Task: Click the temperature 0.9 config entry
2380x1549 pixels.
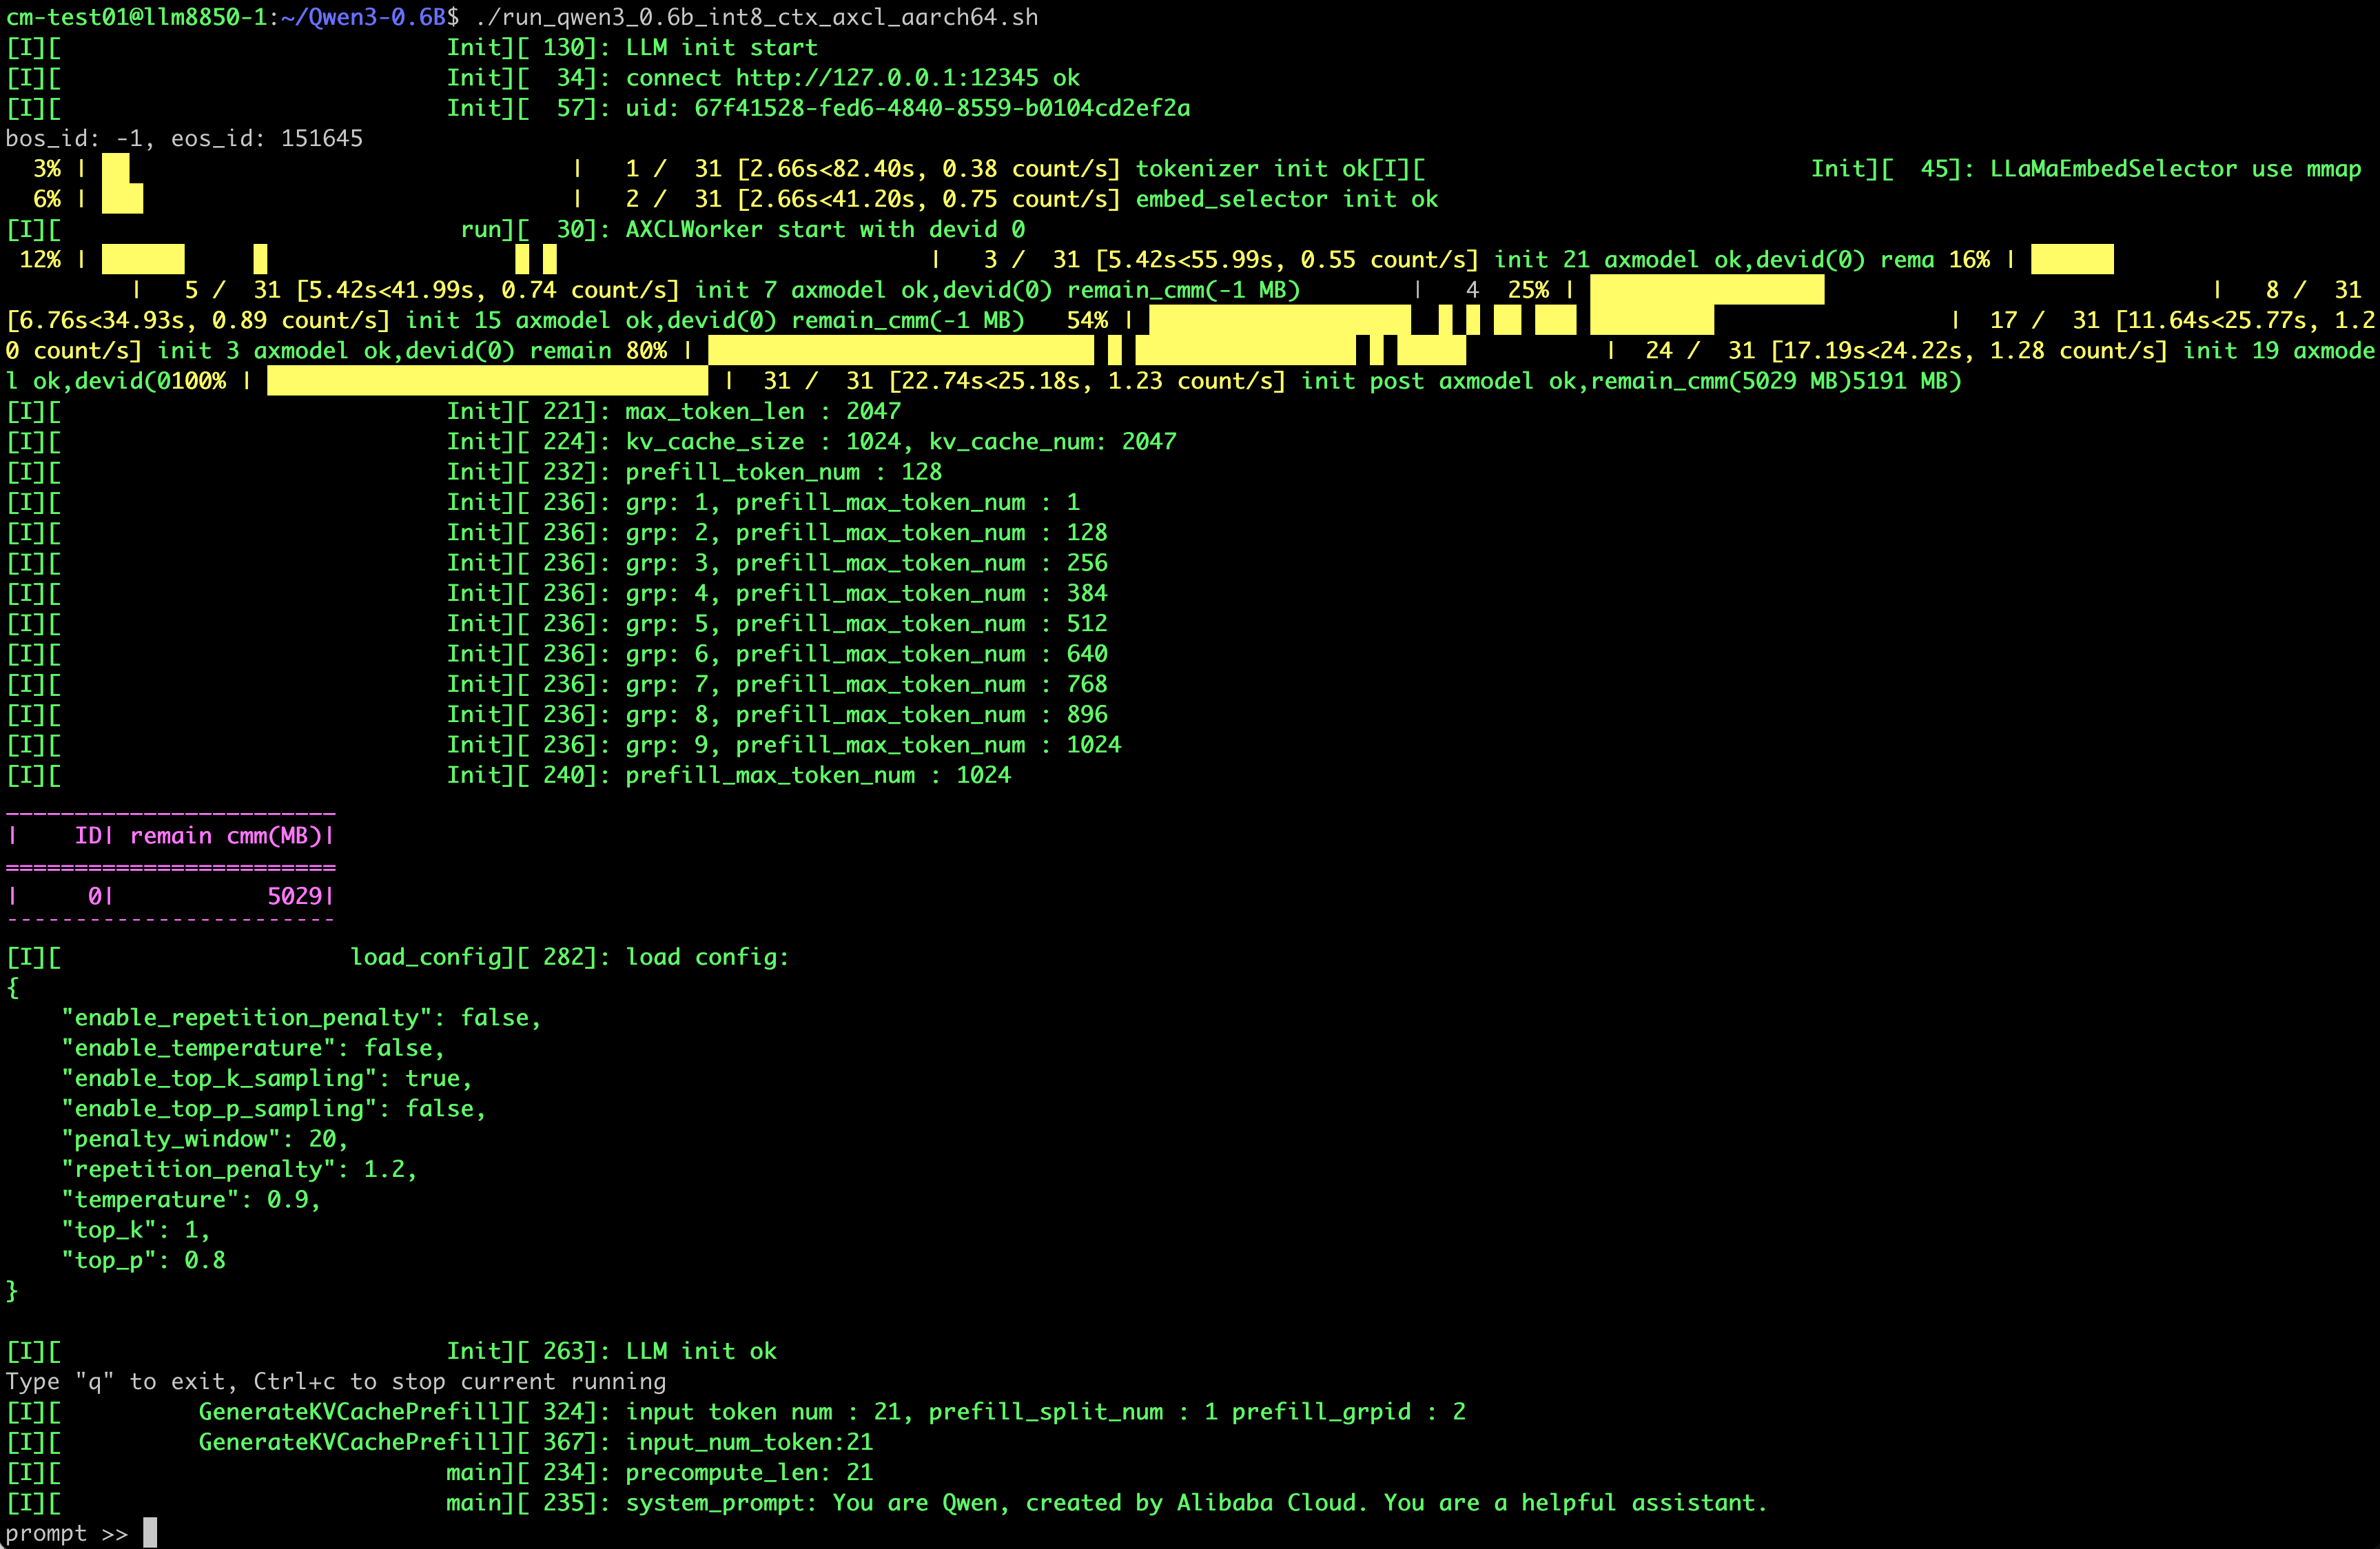Action: (190, 1200)
